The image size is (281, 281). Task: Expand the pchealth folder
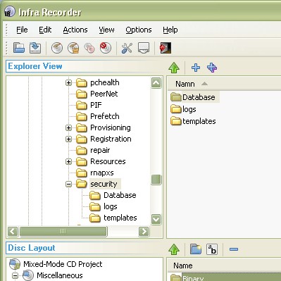point(68,82)
